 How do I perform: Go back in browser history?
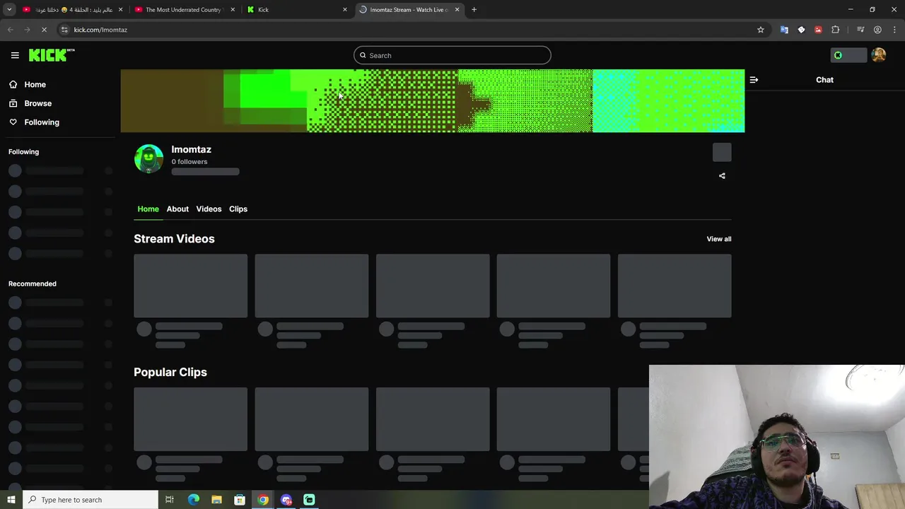(x=10, y=30)
